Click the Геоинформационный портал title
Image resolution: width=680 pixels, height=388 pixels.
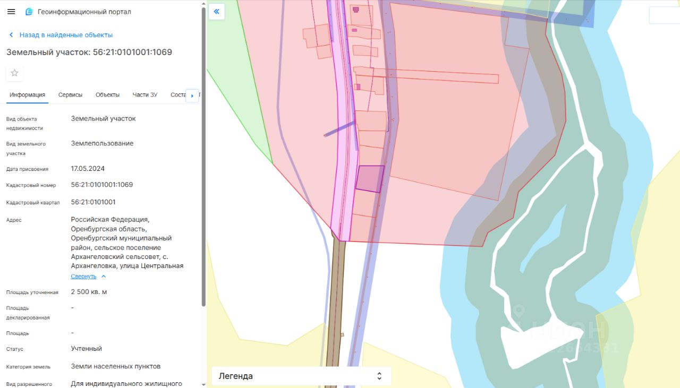pos(84,12)
